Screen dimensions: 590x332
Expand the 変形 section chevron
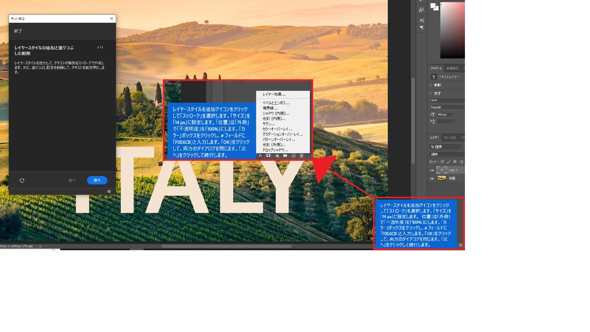[x=431, y=85]
